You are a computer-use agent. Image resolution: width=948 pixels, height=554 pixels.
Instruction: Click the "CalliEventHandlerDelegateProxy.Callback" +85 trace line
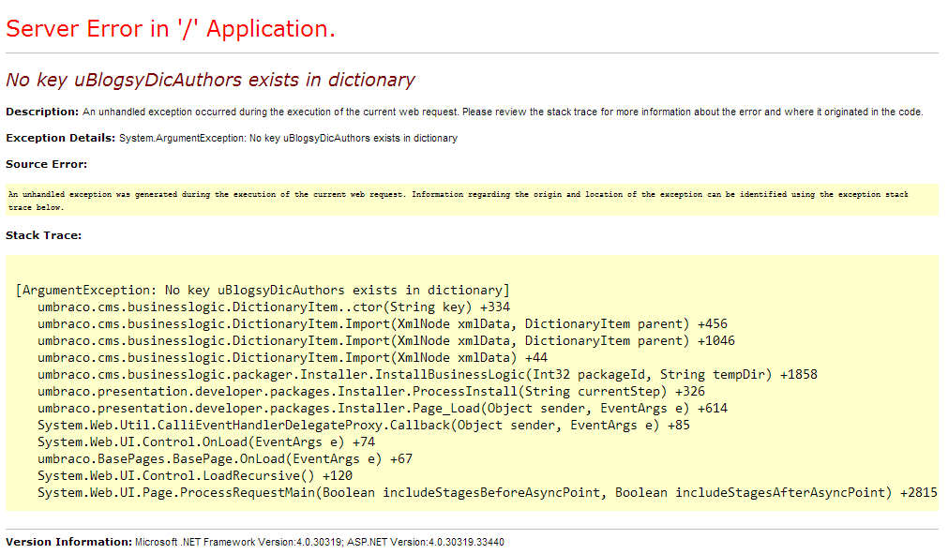[x=364, y=426]
